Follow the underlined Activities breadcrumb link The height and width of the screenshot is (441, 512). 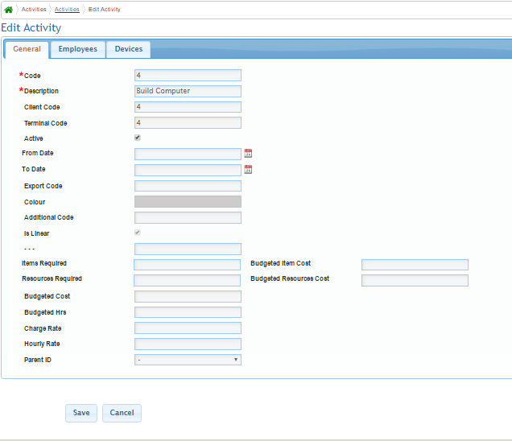(67, 10)
